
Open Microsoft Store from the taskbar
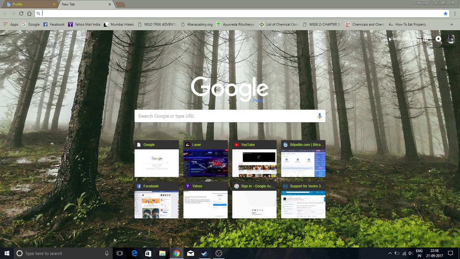tap(148, 253)
